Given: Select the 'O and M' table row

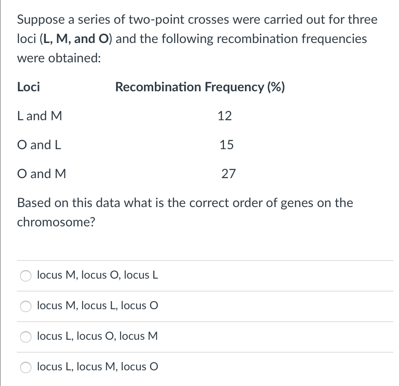Looking at the screenshot, I should 41,174.
